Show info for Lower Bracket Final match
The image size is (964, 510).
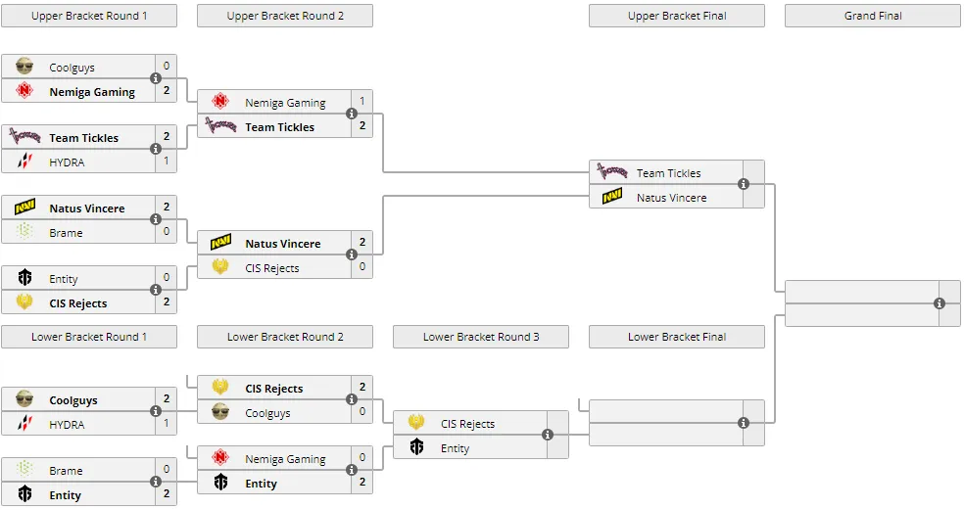coord(744,423)
